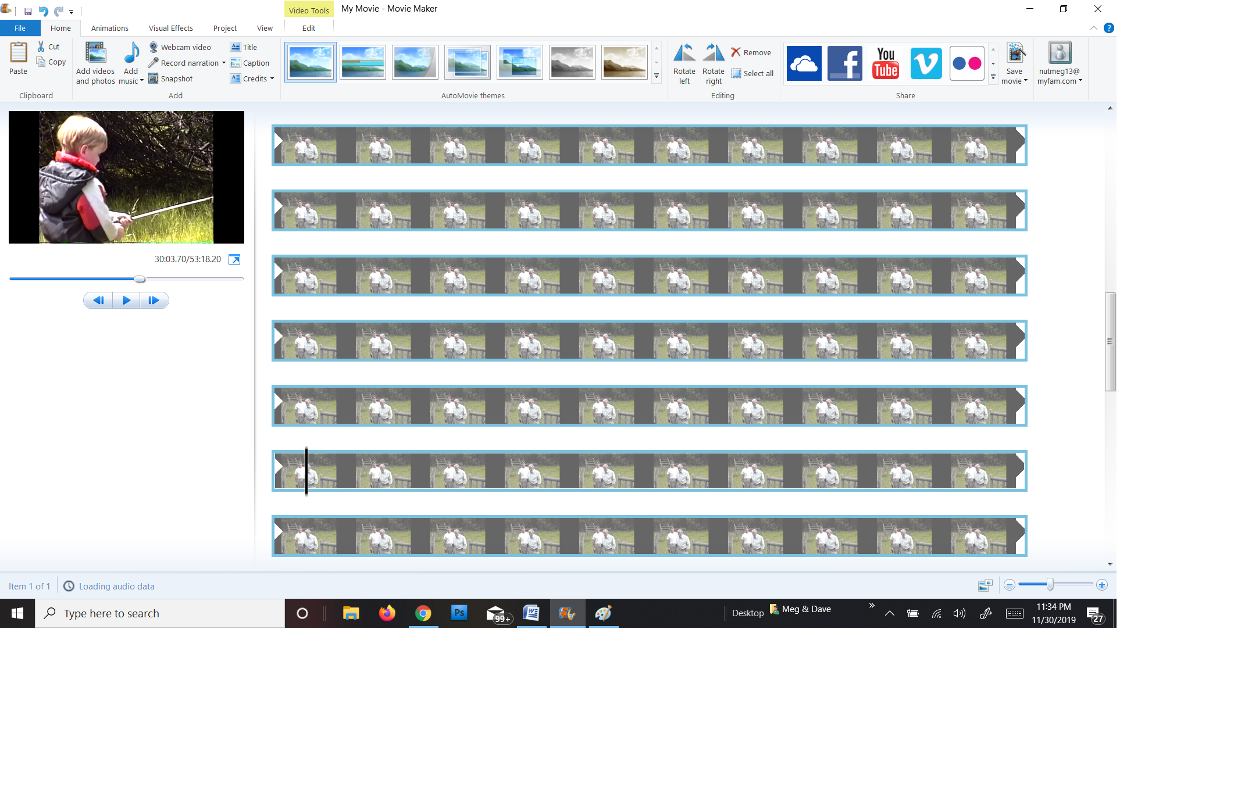Expand the Share gallery options

(993, 77)
